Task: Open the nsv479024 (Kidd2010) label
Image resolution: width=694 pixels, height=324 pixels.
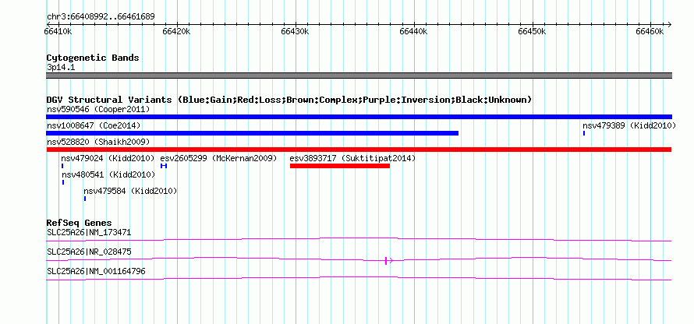Action: pos(108,158)
